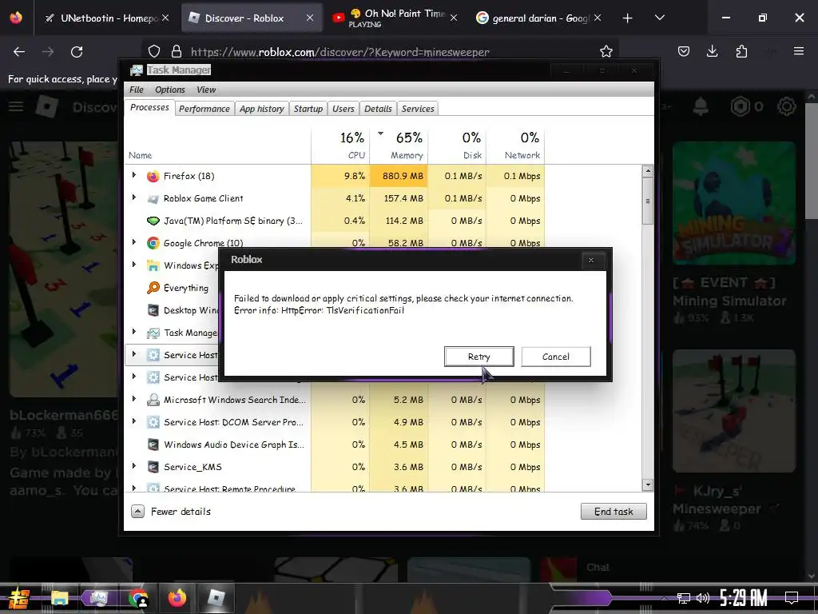Image resolution: width=818 pixels, height=614 pixels.
Task: Click End task in Task Manager
Action: point(613,511)
